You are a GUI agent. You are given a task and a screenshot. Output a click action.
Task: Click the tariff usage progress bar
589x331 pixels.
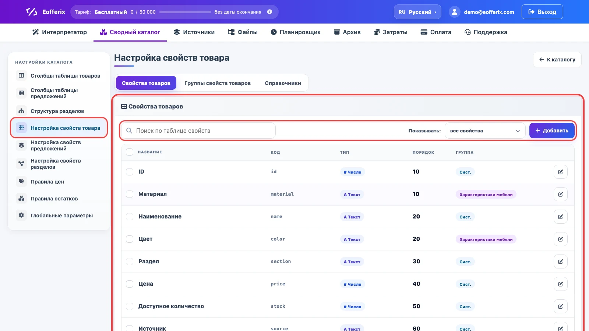[x=185, y=12]
